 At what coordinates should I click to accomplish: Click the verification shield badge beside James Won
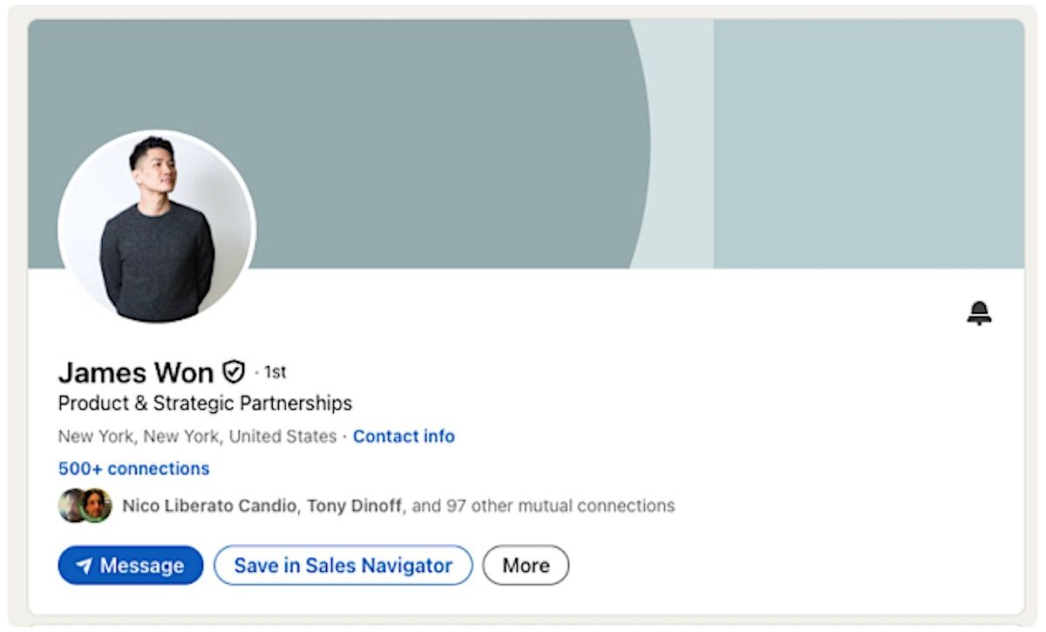click(233, 372)
